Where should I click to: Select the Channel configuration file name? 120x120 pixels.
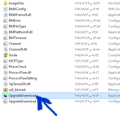coord(15,44)
